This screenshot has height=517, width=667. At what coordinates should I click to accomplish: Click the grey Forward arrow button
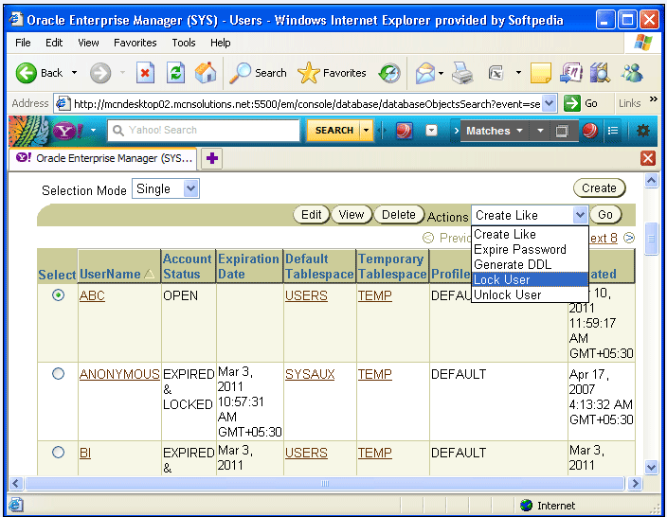tap(100, 73)
